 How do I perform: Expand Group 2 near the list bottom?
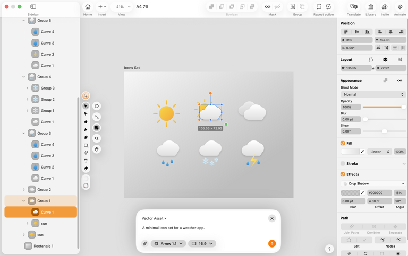(24, 190)
